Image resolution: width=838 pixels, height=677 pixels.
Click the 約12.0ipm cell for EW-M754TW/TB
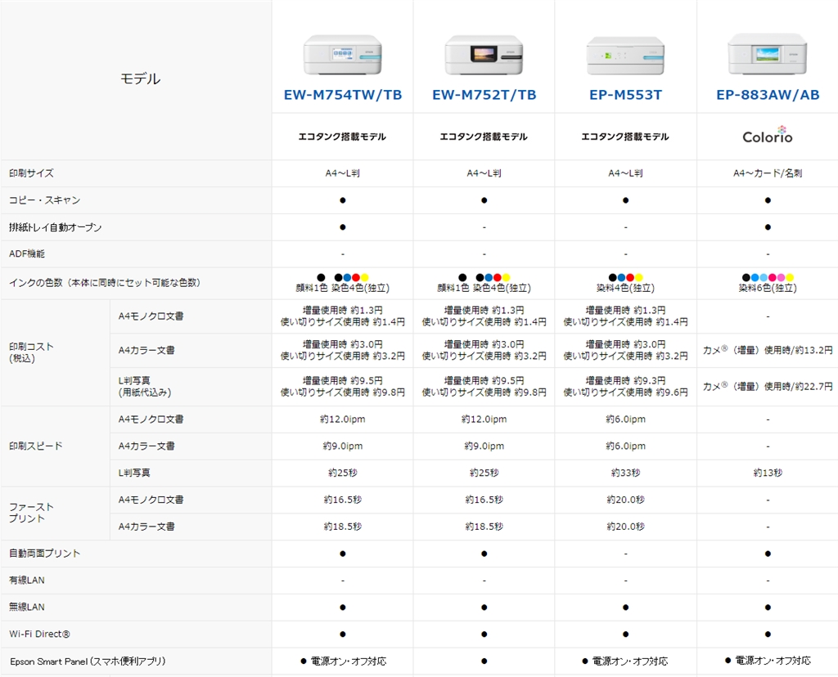[343, 419]
